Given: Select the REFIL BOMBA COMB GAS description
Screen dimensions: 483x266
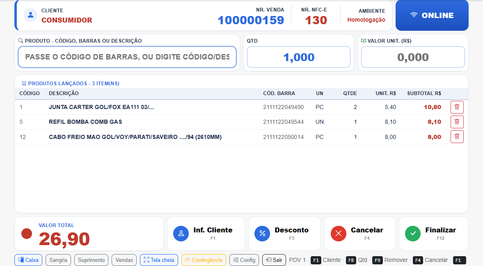Looking at the screenshot, I should pyautogui.click(x=85, y=122).
